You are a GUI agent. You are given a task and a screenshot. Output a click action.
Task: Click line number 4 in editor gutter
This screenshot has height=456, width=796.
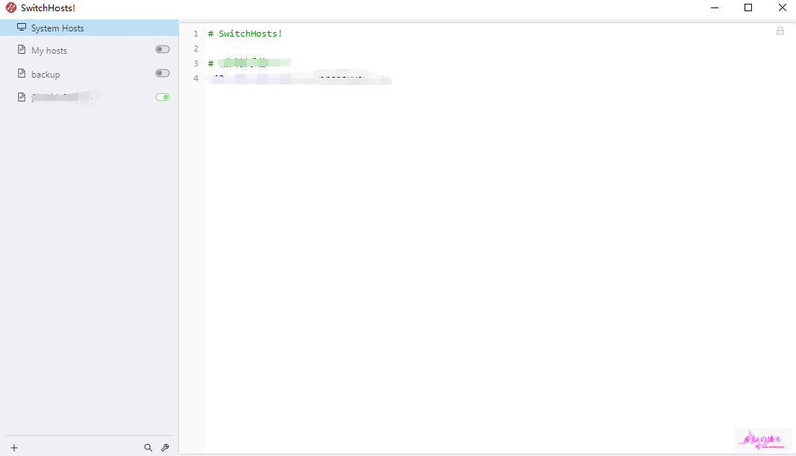tap(196, 78)
